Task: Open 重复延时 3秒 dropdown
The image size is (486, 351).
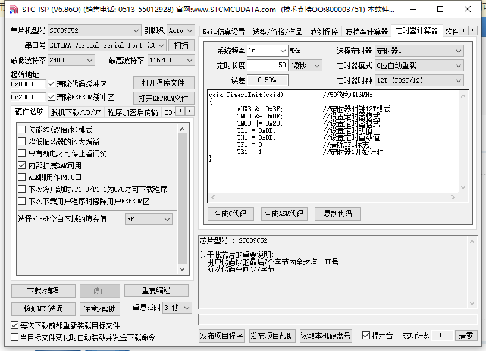Action: [x=177, y=308]
